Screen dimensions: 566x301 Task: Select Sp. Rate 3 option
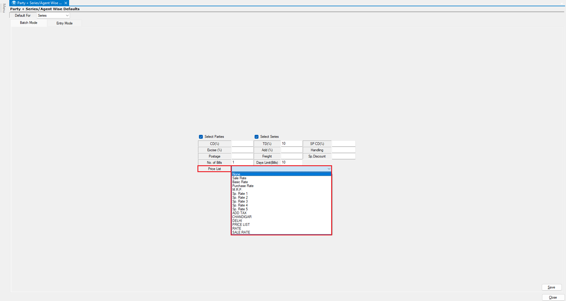click(240, 201)
